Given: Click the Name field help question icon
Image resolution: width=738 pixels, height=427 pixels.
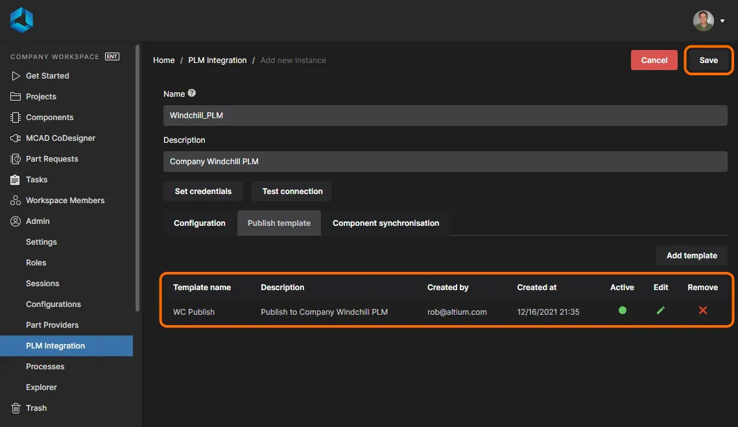Looking at the screenshot, I should [x=192, y=93].
